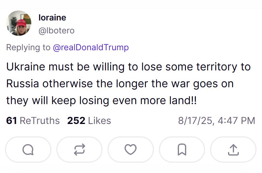
Task: Bookmark loraine's post
Action: click(x=182, y=150)
